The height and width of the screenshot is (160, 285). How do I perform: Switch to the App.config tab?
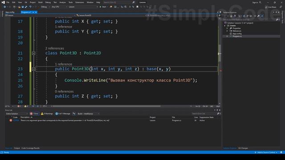click(x=10, y=12)
